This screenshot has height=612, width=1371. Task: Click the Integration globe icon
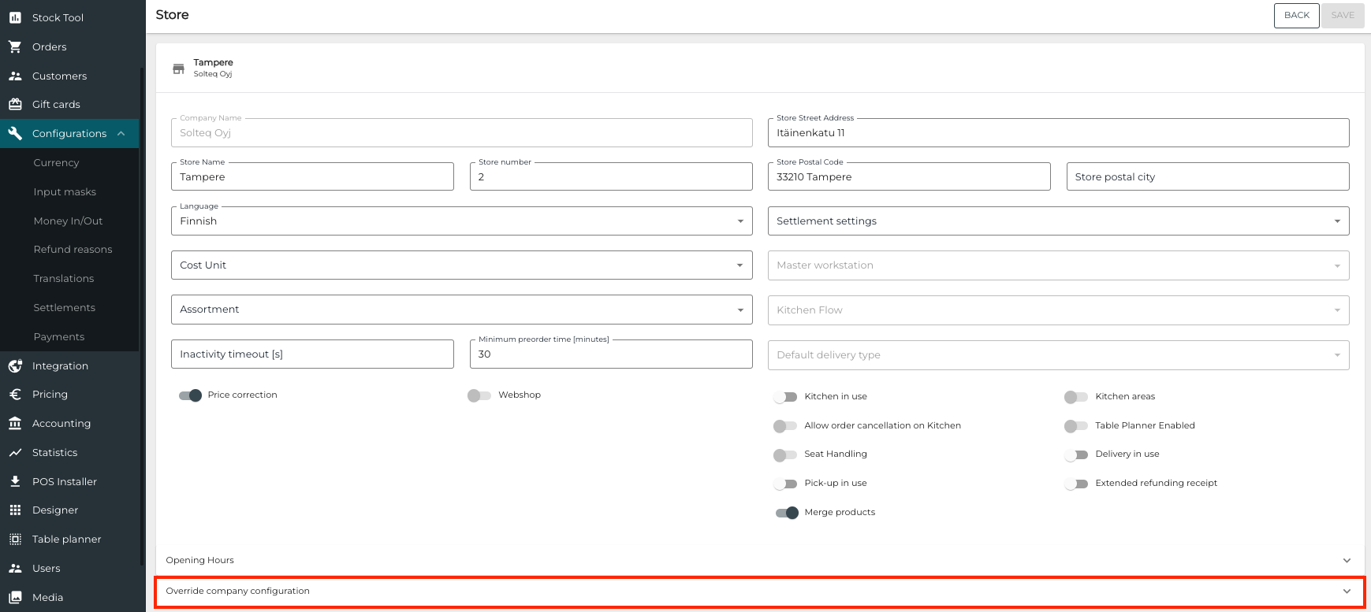point(15,365)
